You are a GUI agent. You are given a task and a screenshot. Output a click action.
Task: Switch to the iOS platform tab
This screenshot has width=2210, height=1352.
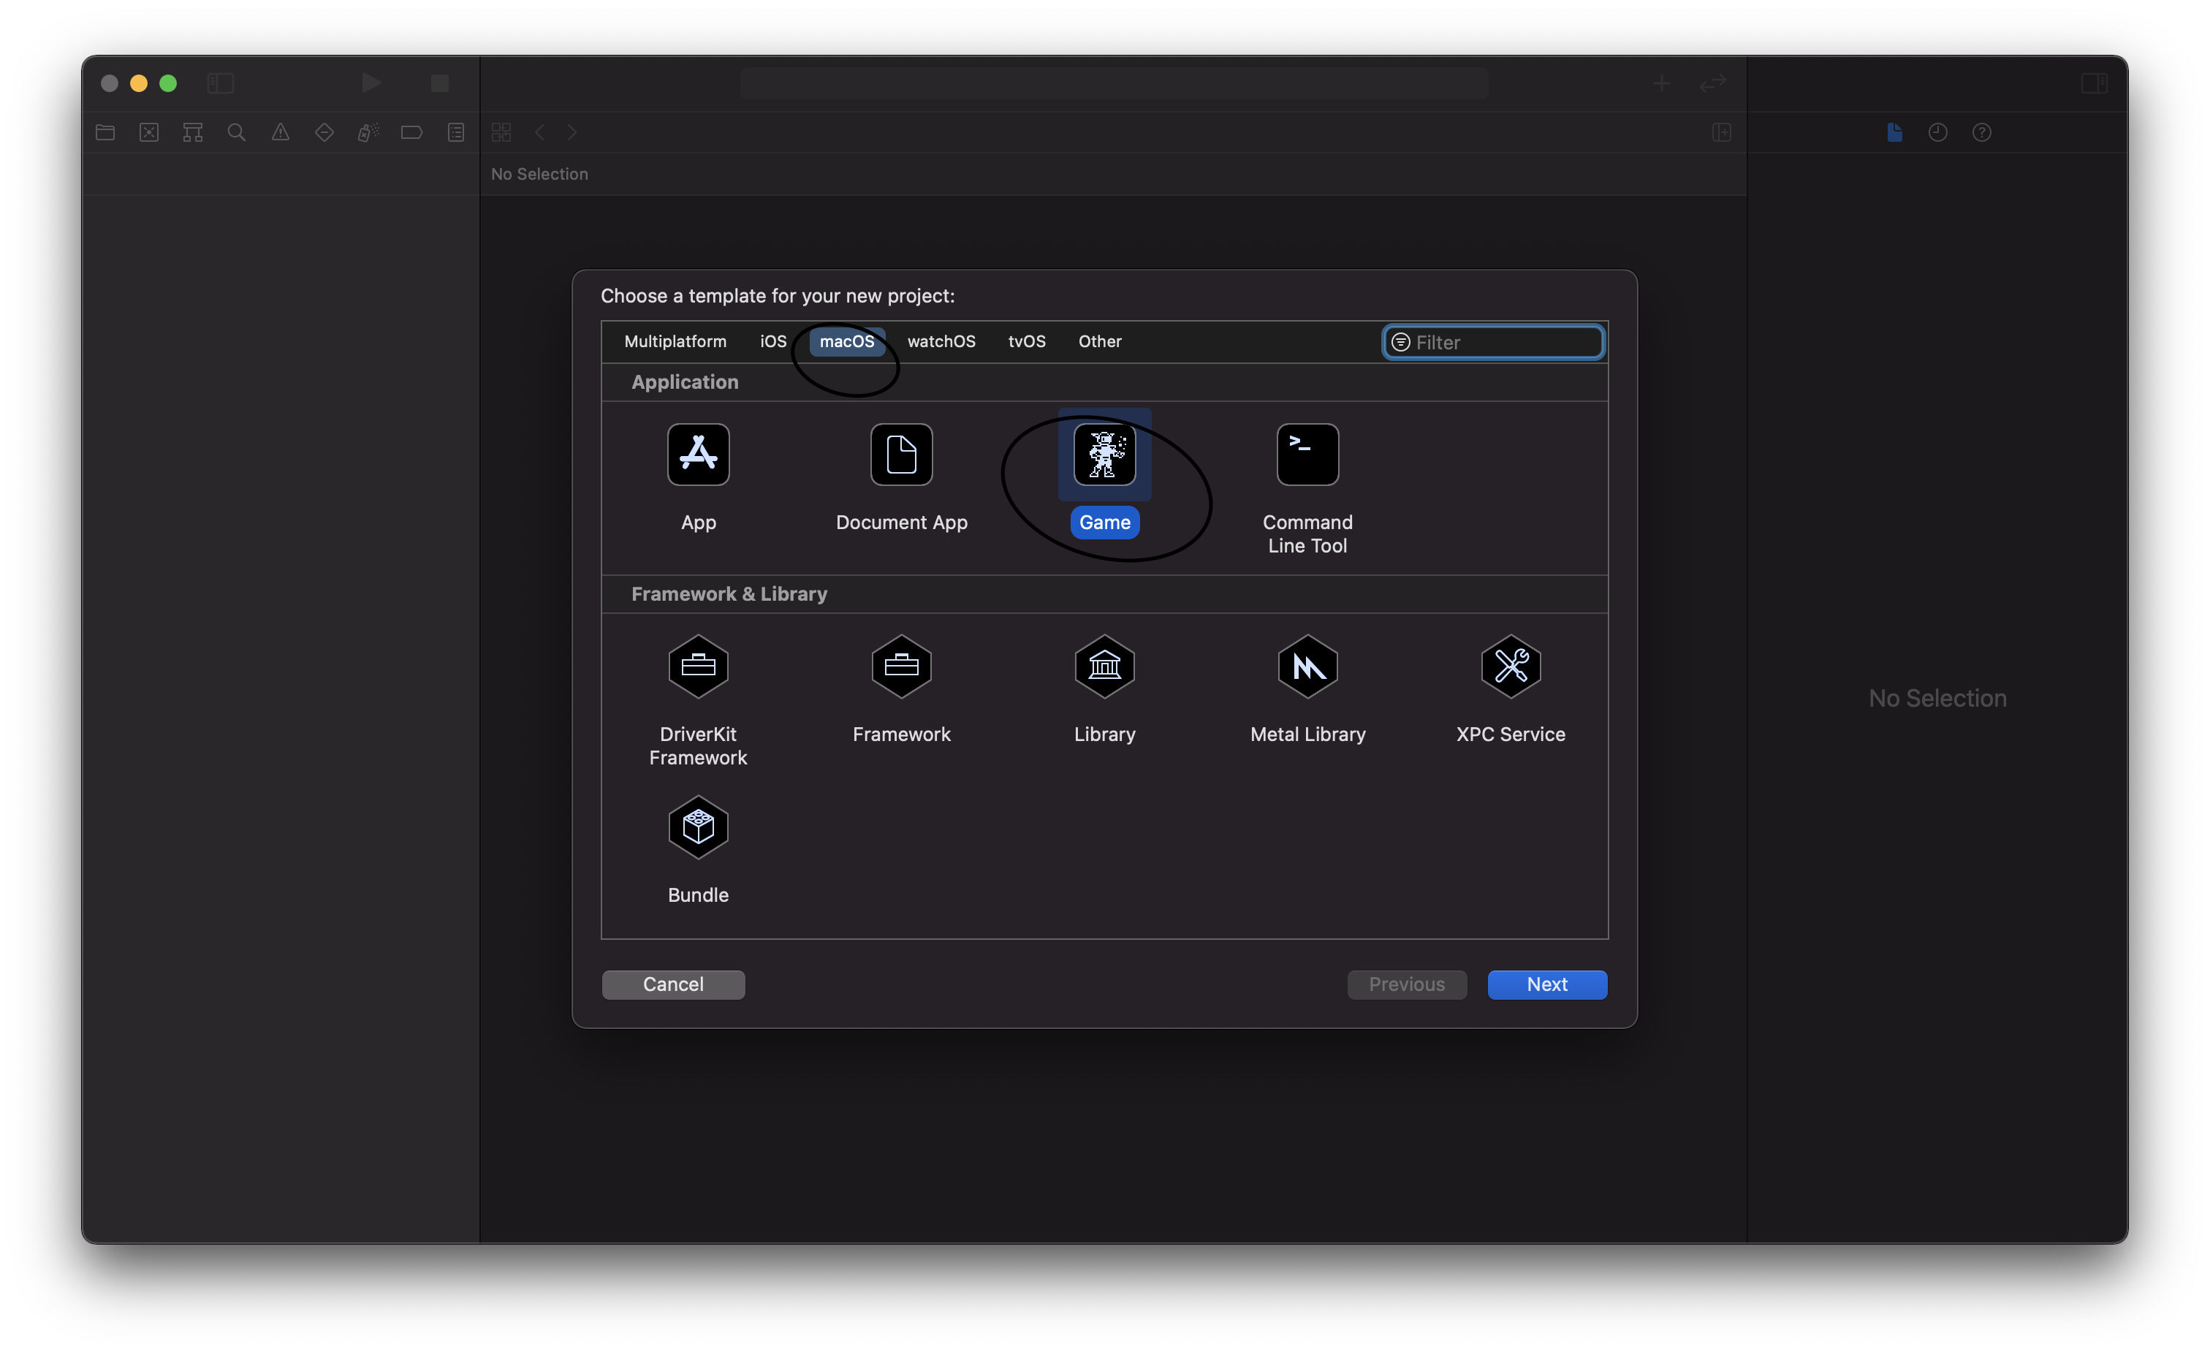click(772, 342)
